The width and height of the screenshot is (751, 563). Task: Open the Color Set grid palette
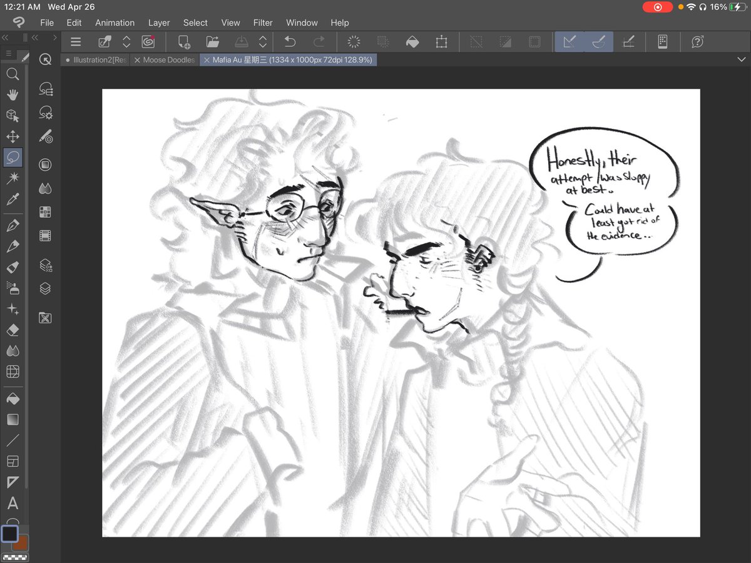pyautogui.click(x=45, y=212)
